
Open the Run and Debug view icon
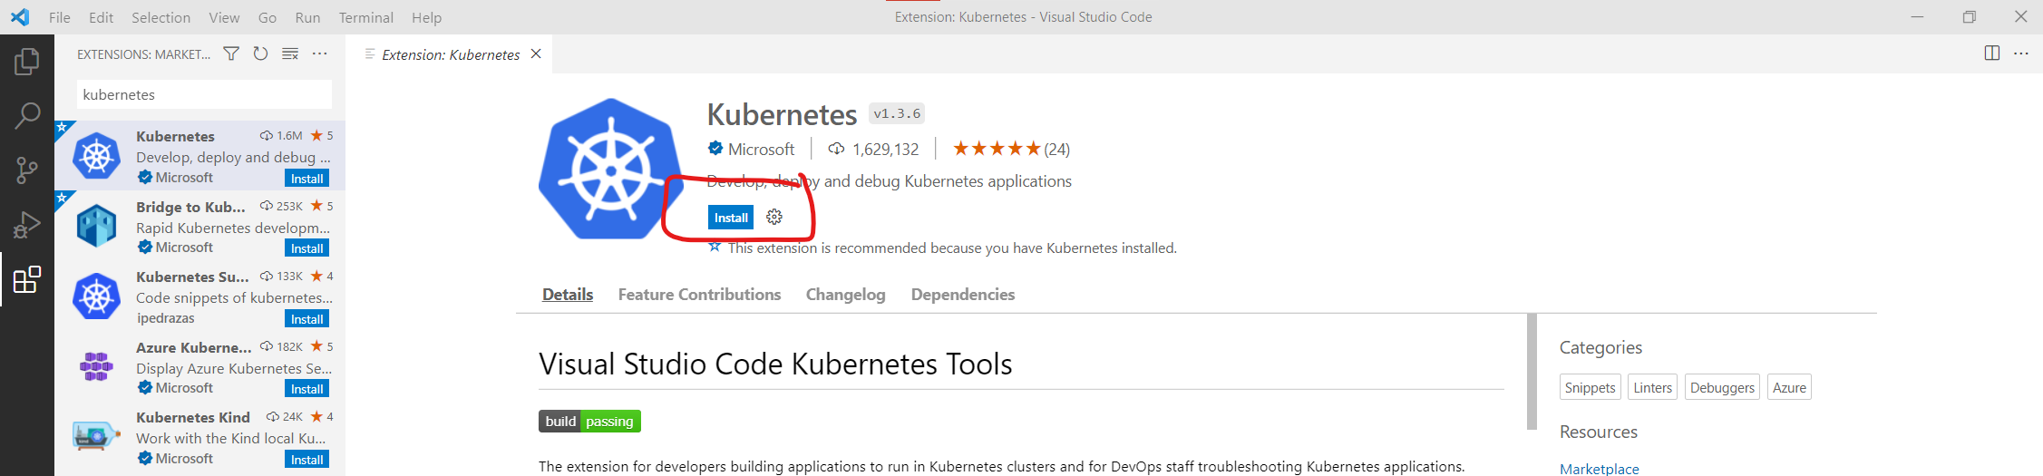pos(26,225)
